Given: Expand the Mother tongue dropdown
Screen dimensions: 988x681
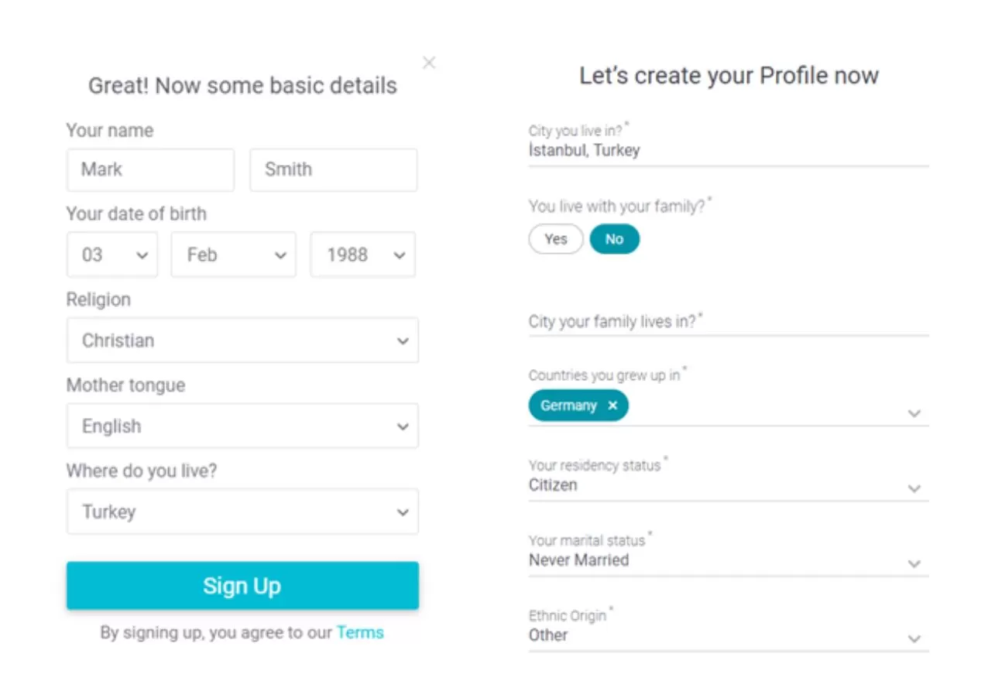Looking at the screenshot, I should (242, 426).
